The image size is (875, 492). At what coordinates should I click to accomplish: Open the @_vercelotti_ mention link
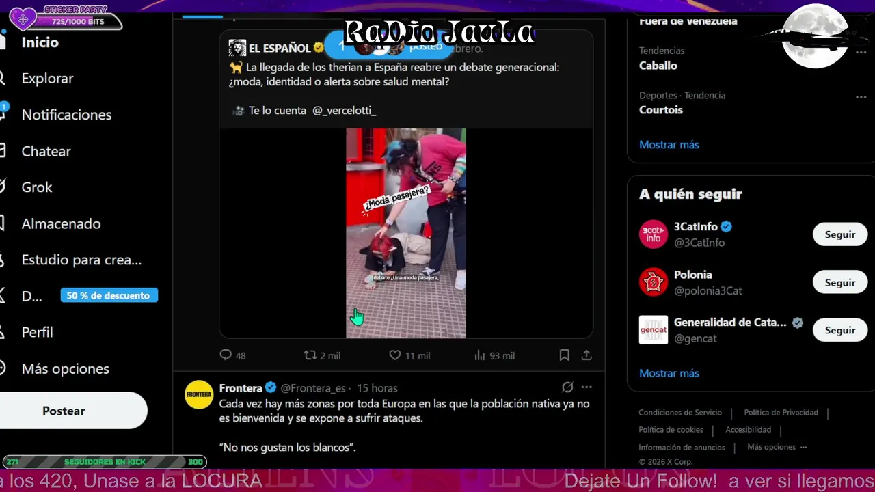coord(344,110)
